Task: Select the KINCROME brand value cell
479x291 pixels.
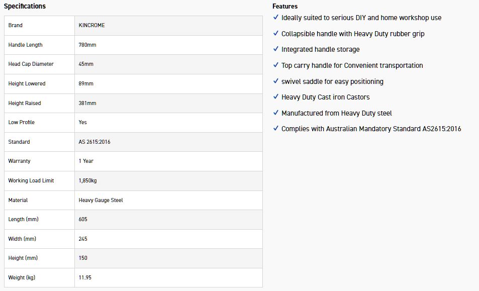Action: pyautogui.click(x=92, y=25)
